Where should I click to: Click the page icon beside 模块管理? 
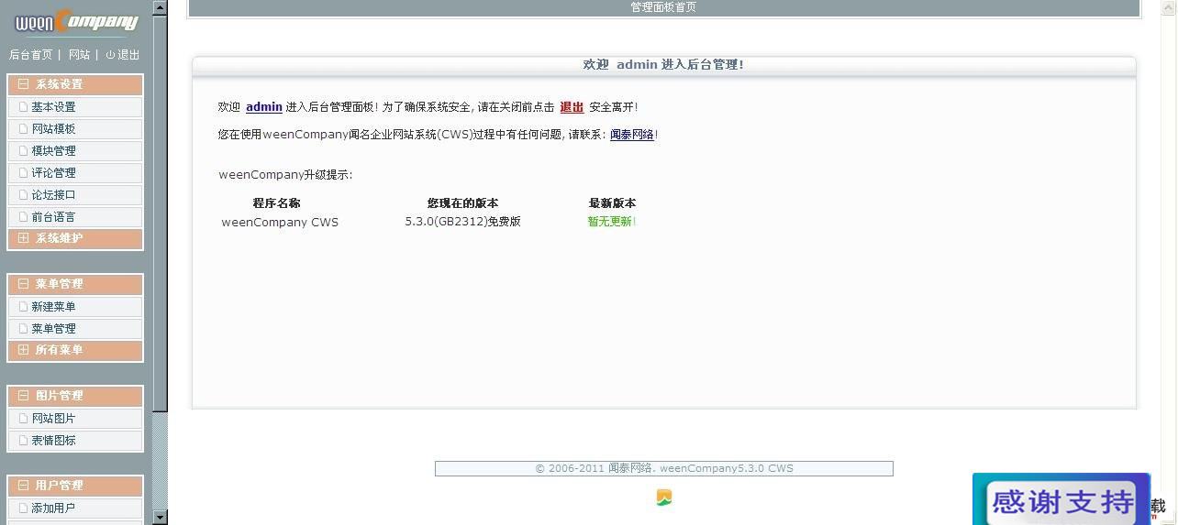pos(24,151)
